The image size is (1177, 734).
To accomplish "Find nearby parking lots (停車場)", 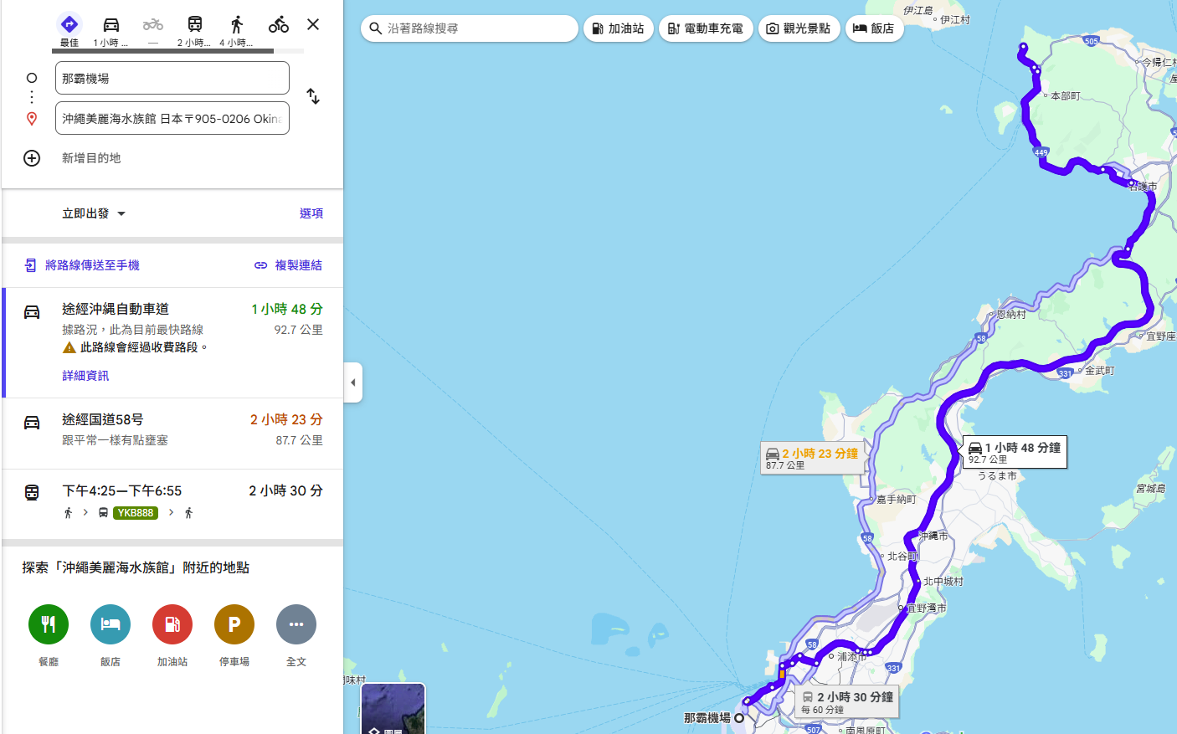I will [234, 624].
